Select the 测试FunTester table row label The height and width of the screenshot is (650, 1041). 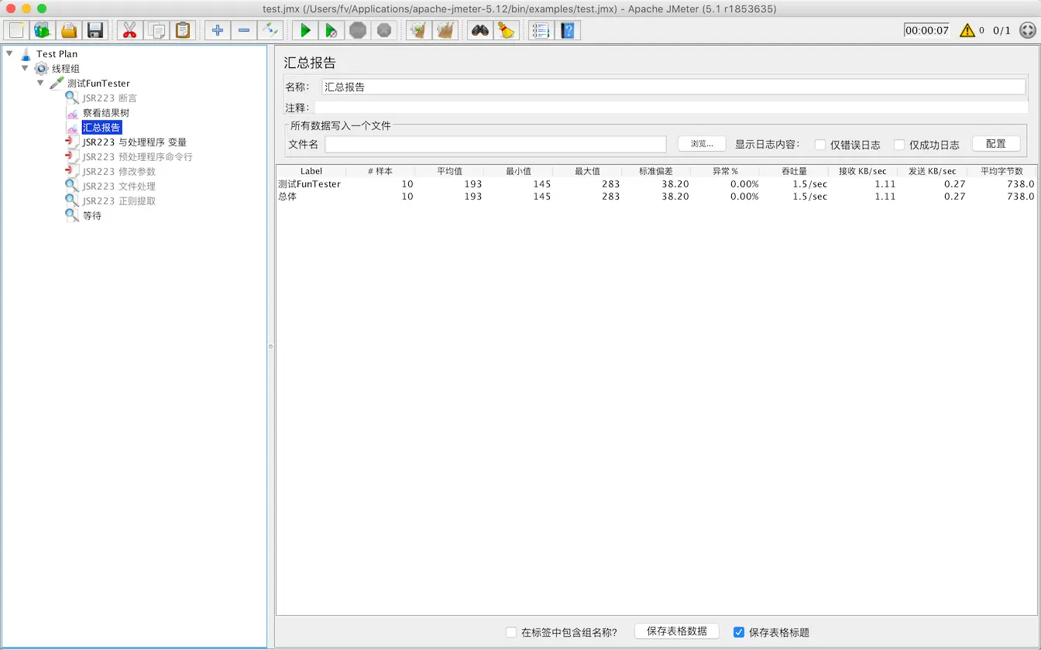click(x=310, y=184)
